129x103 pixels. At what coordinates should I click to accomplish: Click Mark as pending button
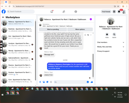tap(53, 29)
